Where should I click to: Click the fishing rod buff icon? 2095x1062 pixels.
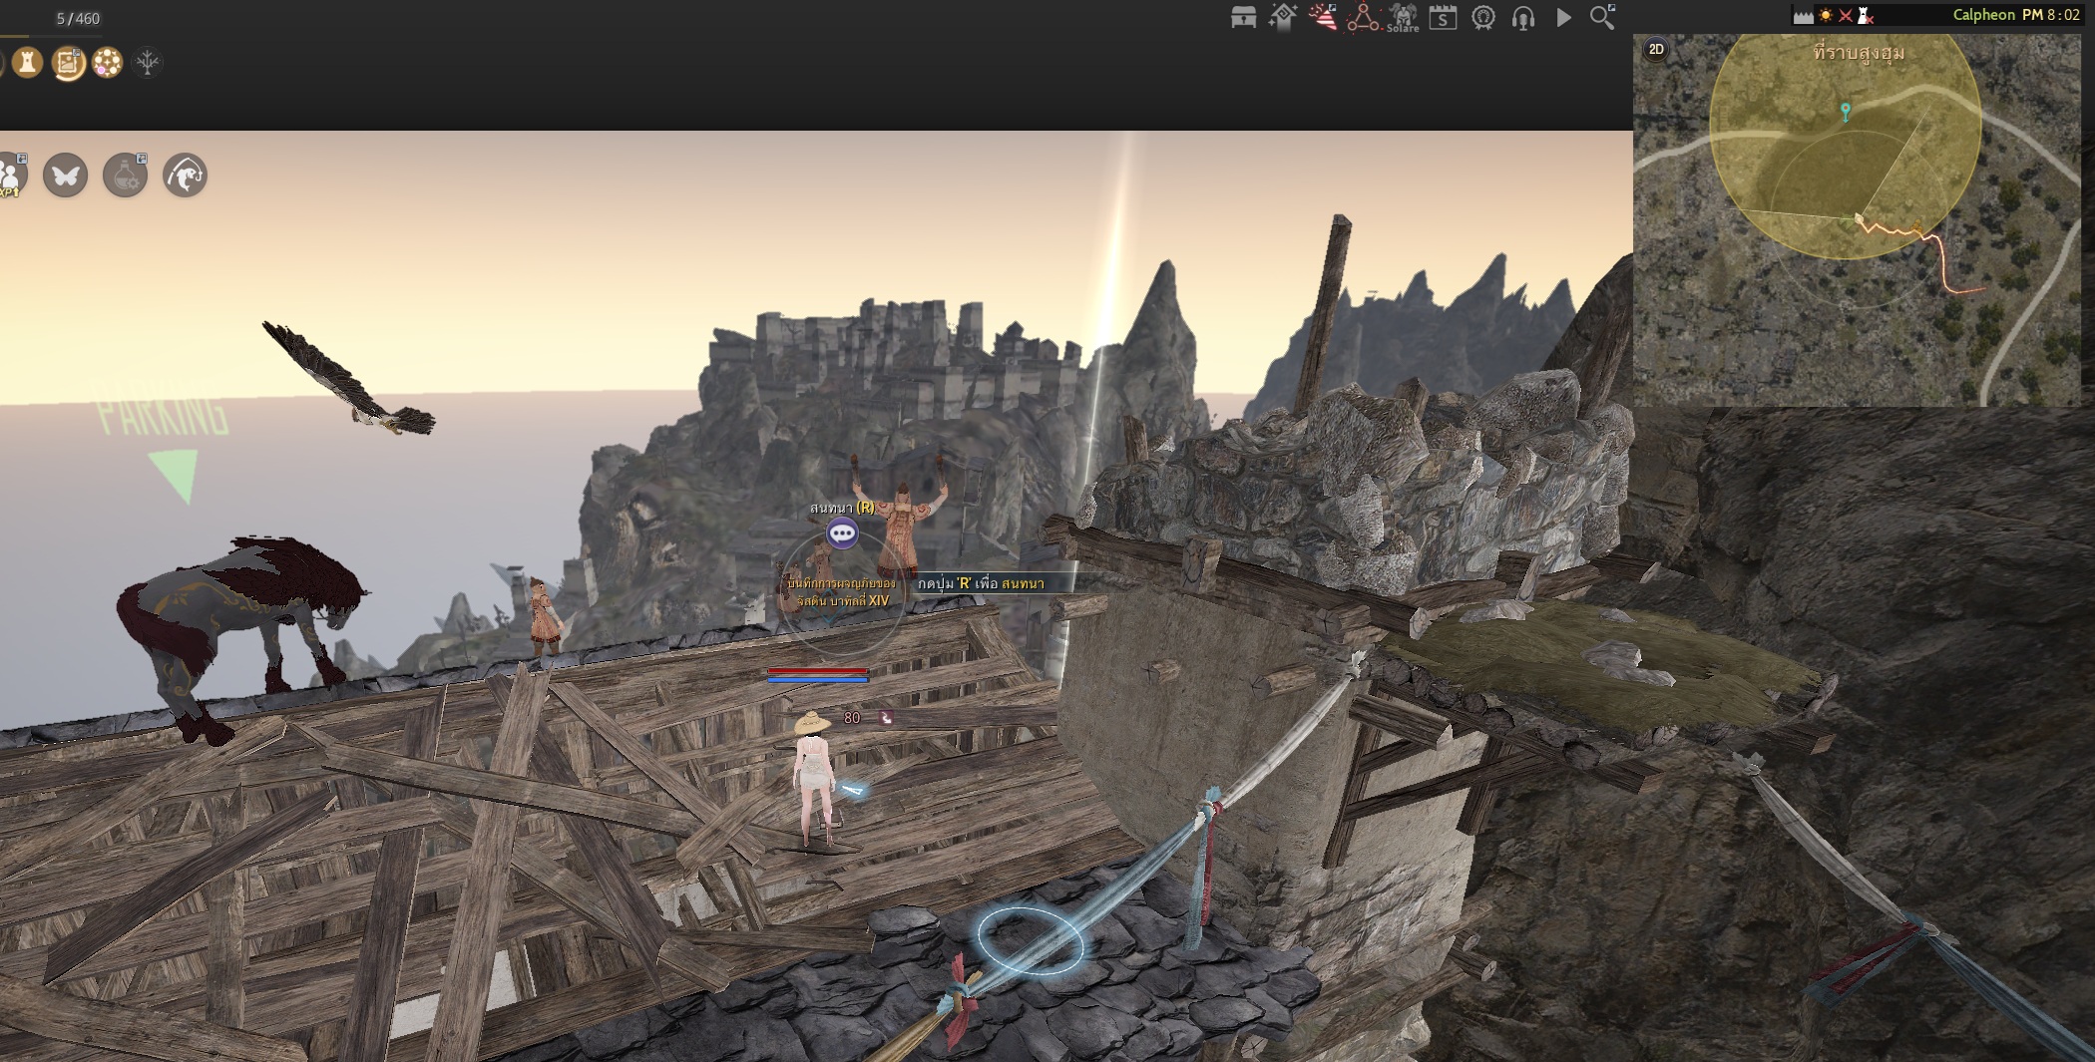(x=186, y=176)
